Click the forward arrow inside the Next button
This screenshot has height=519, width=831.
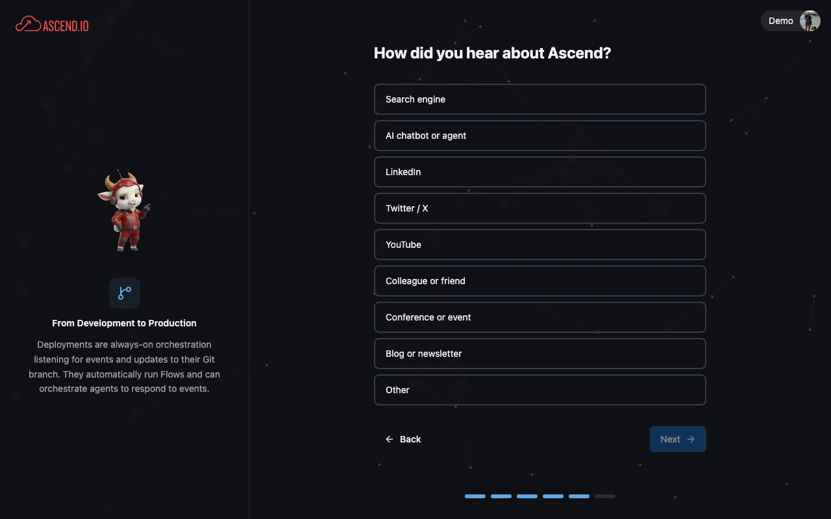pyautogui.click(x=691, y=439)
